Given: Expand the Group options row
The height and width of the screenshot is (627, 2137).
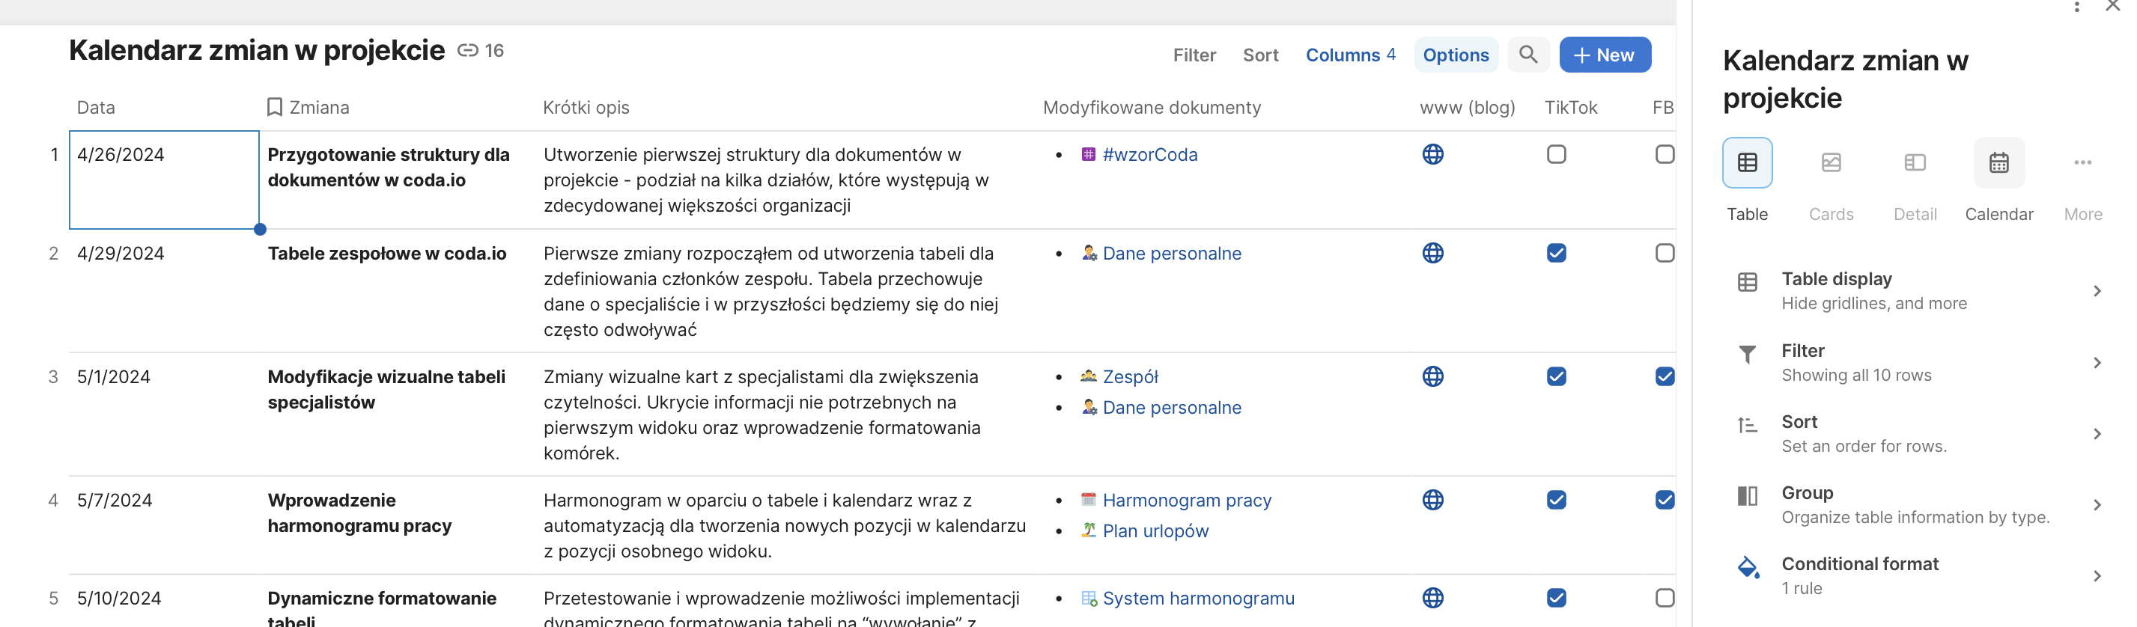Looking at the screenshot, I should pyautogui.click(x=1916, y=505).
